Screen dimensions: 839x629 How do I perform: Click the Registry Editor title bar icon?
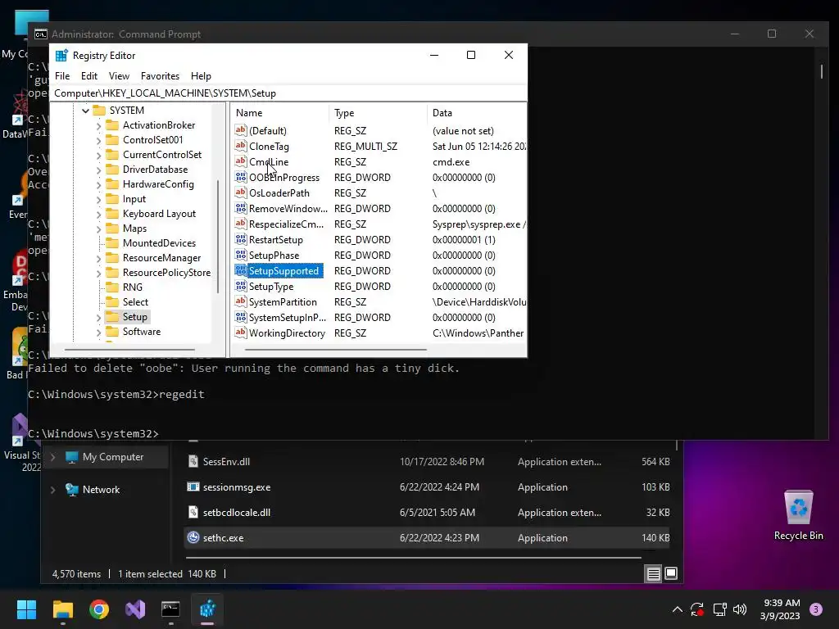click(61, 56)
